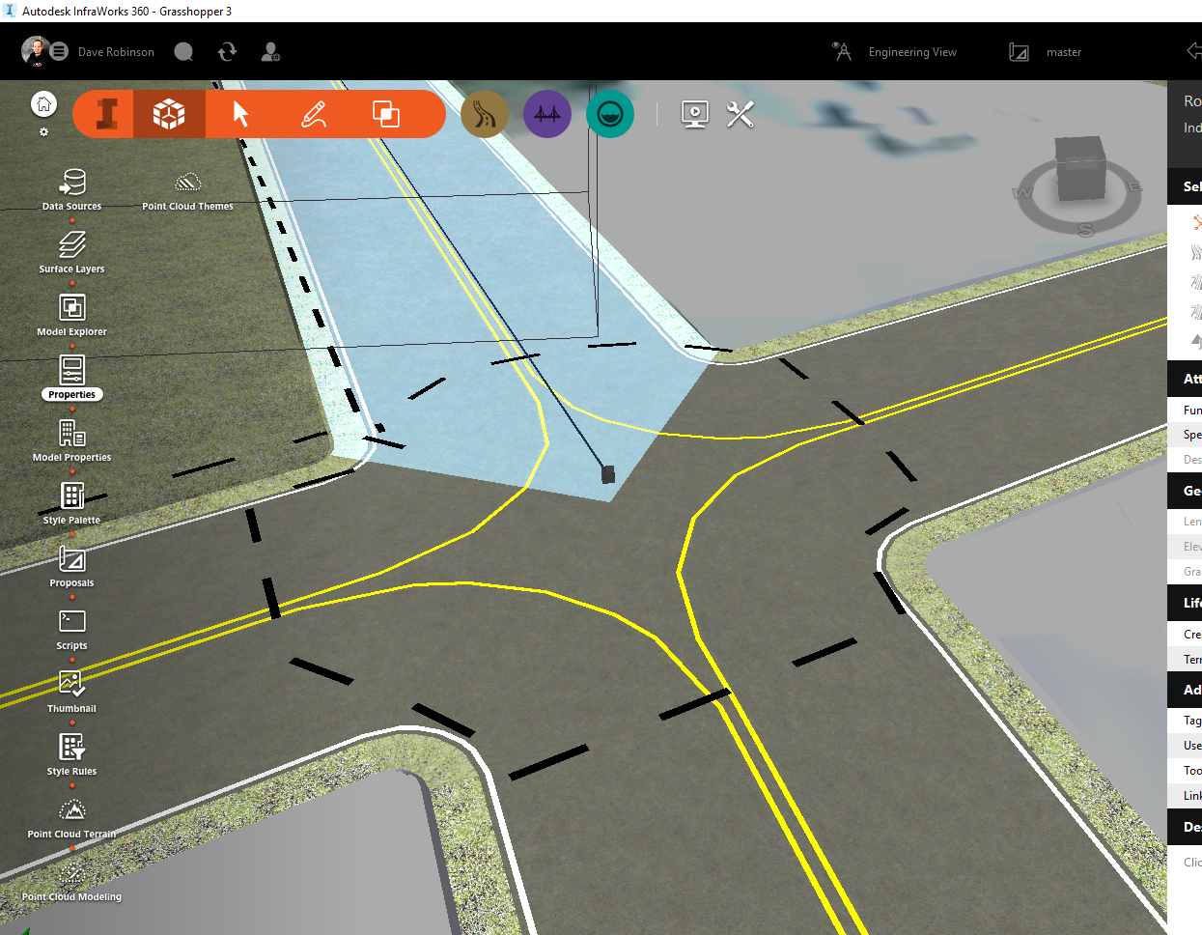The image size is (1202, 935).
Task: Open the Bridges design tool
Action: (547, 113)
